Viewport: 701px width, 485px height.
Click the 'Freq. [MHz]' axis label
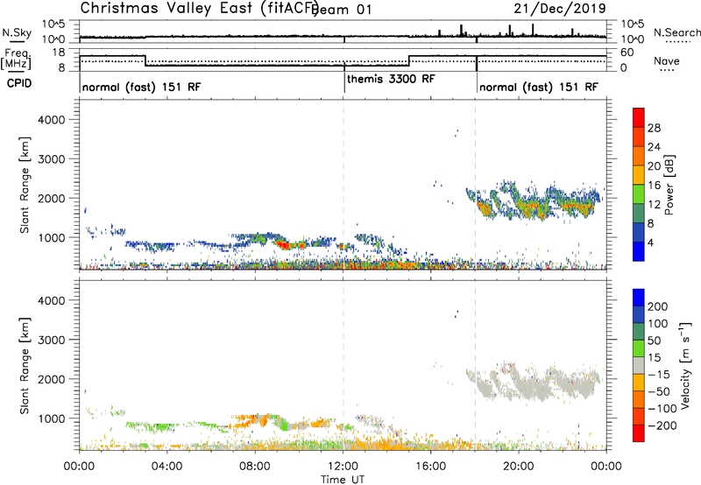coord(17,59)
